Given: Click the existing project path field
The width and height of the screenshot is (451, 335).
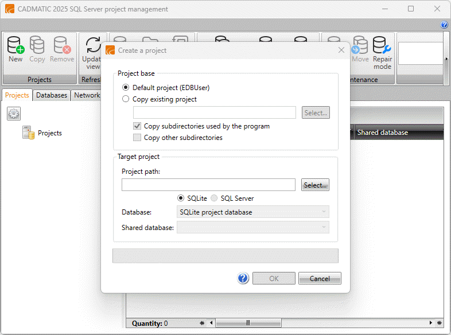Looking at the screenshot, I should pyautogui.click(x=214, y=112).
